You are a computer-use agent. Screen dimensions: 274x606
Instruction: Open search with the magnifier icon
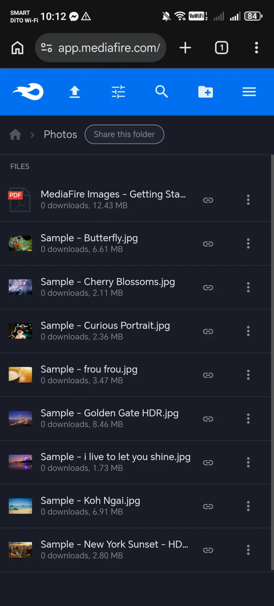(x=162, y=92)
